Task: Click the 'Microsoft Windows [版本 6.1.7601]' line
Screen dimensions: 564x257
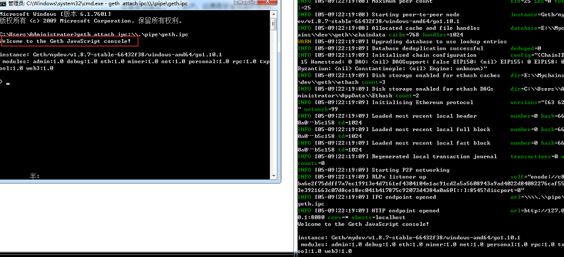Action: (56, 14)
